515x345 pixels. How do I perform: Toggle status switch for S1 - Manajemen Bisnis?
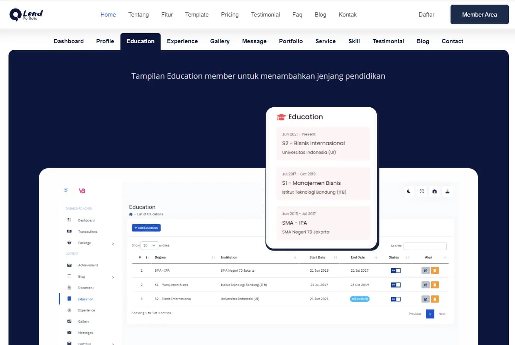pos(396,285)
